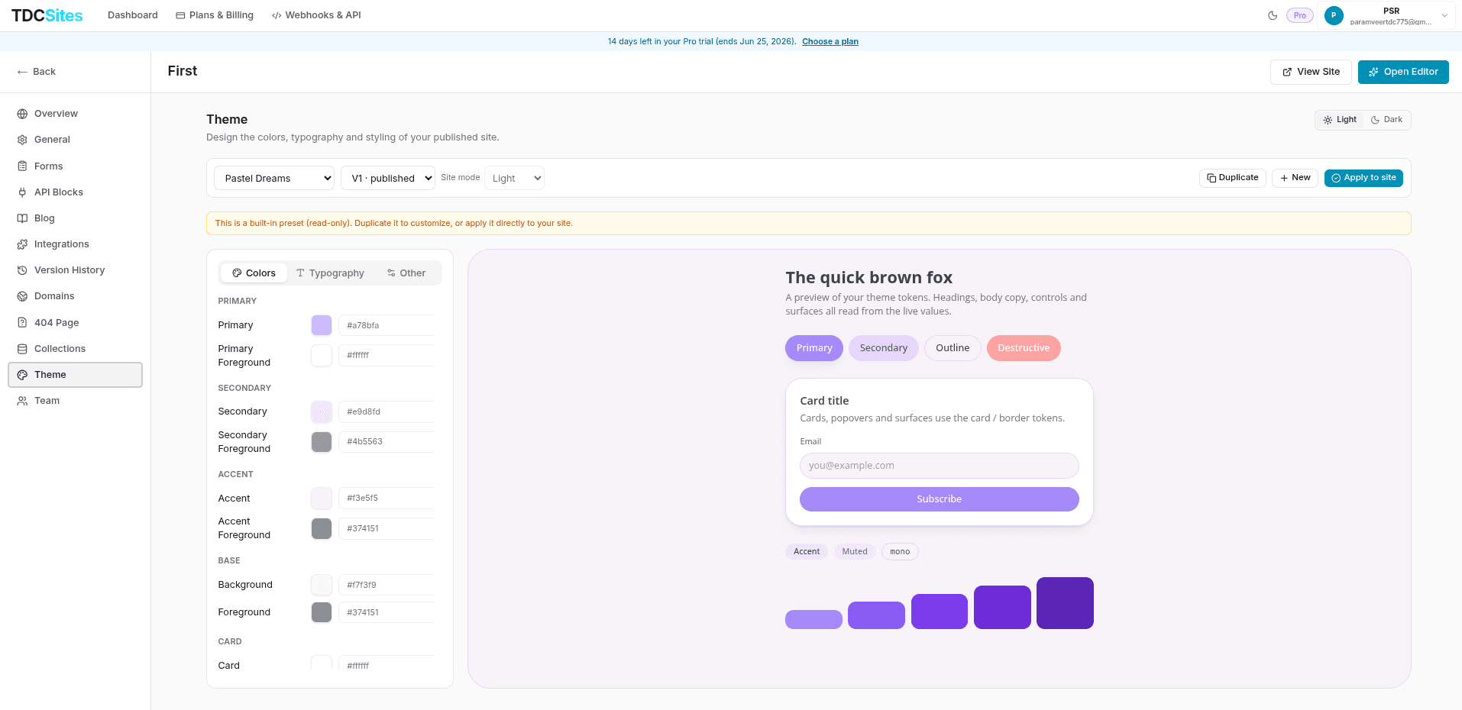Viewport: 1462px width, 710px height.
Task: Click the View Site external-link icon
Action: click(1287, 72)
